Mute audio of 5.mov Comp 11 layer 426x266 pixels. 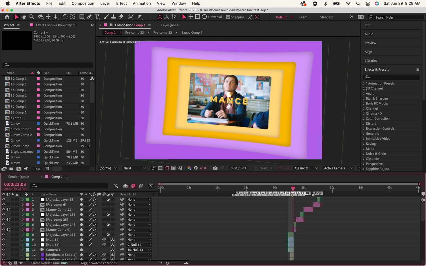tap(8, 210)
